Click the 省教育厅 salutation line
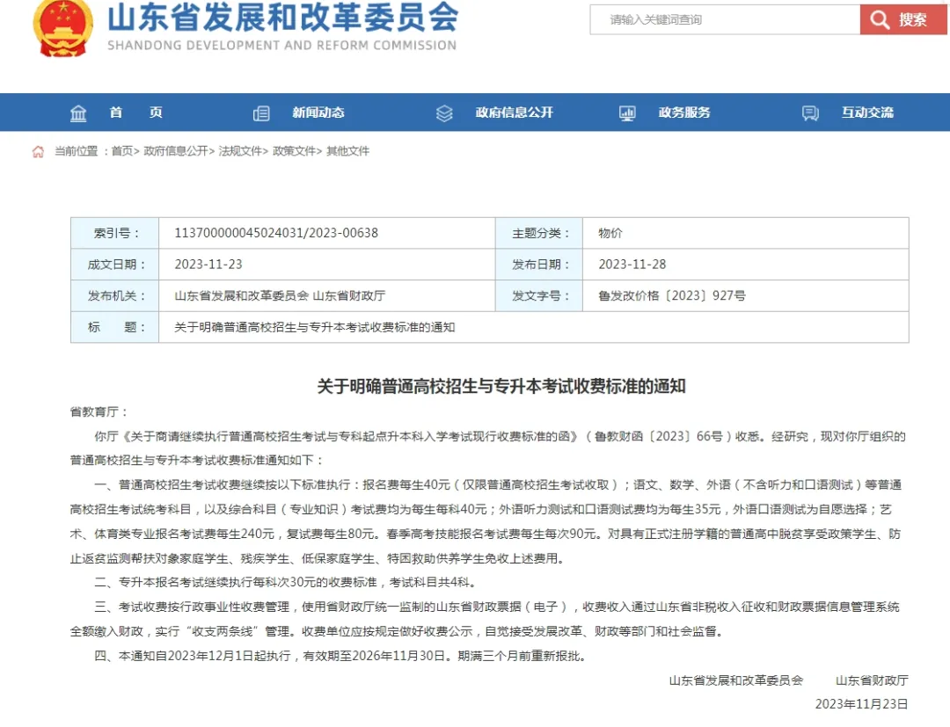950x727 pixels. tap(99, 411)
